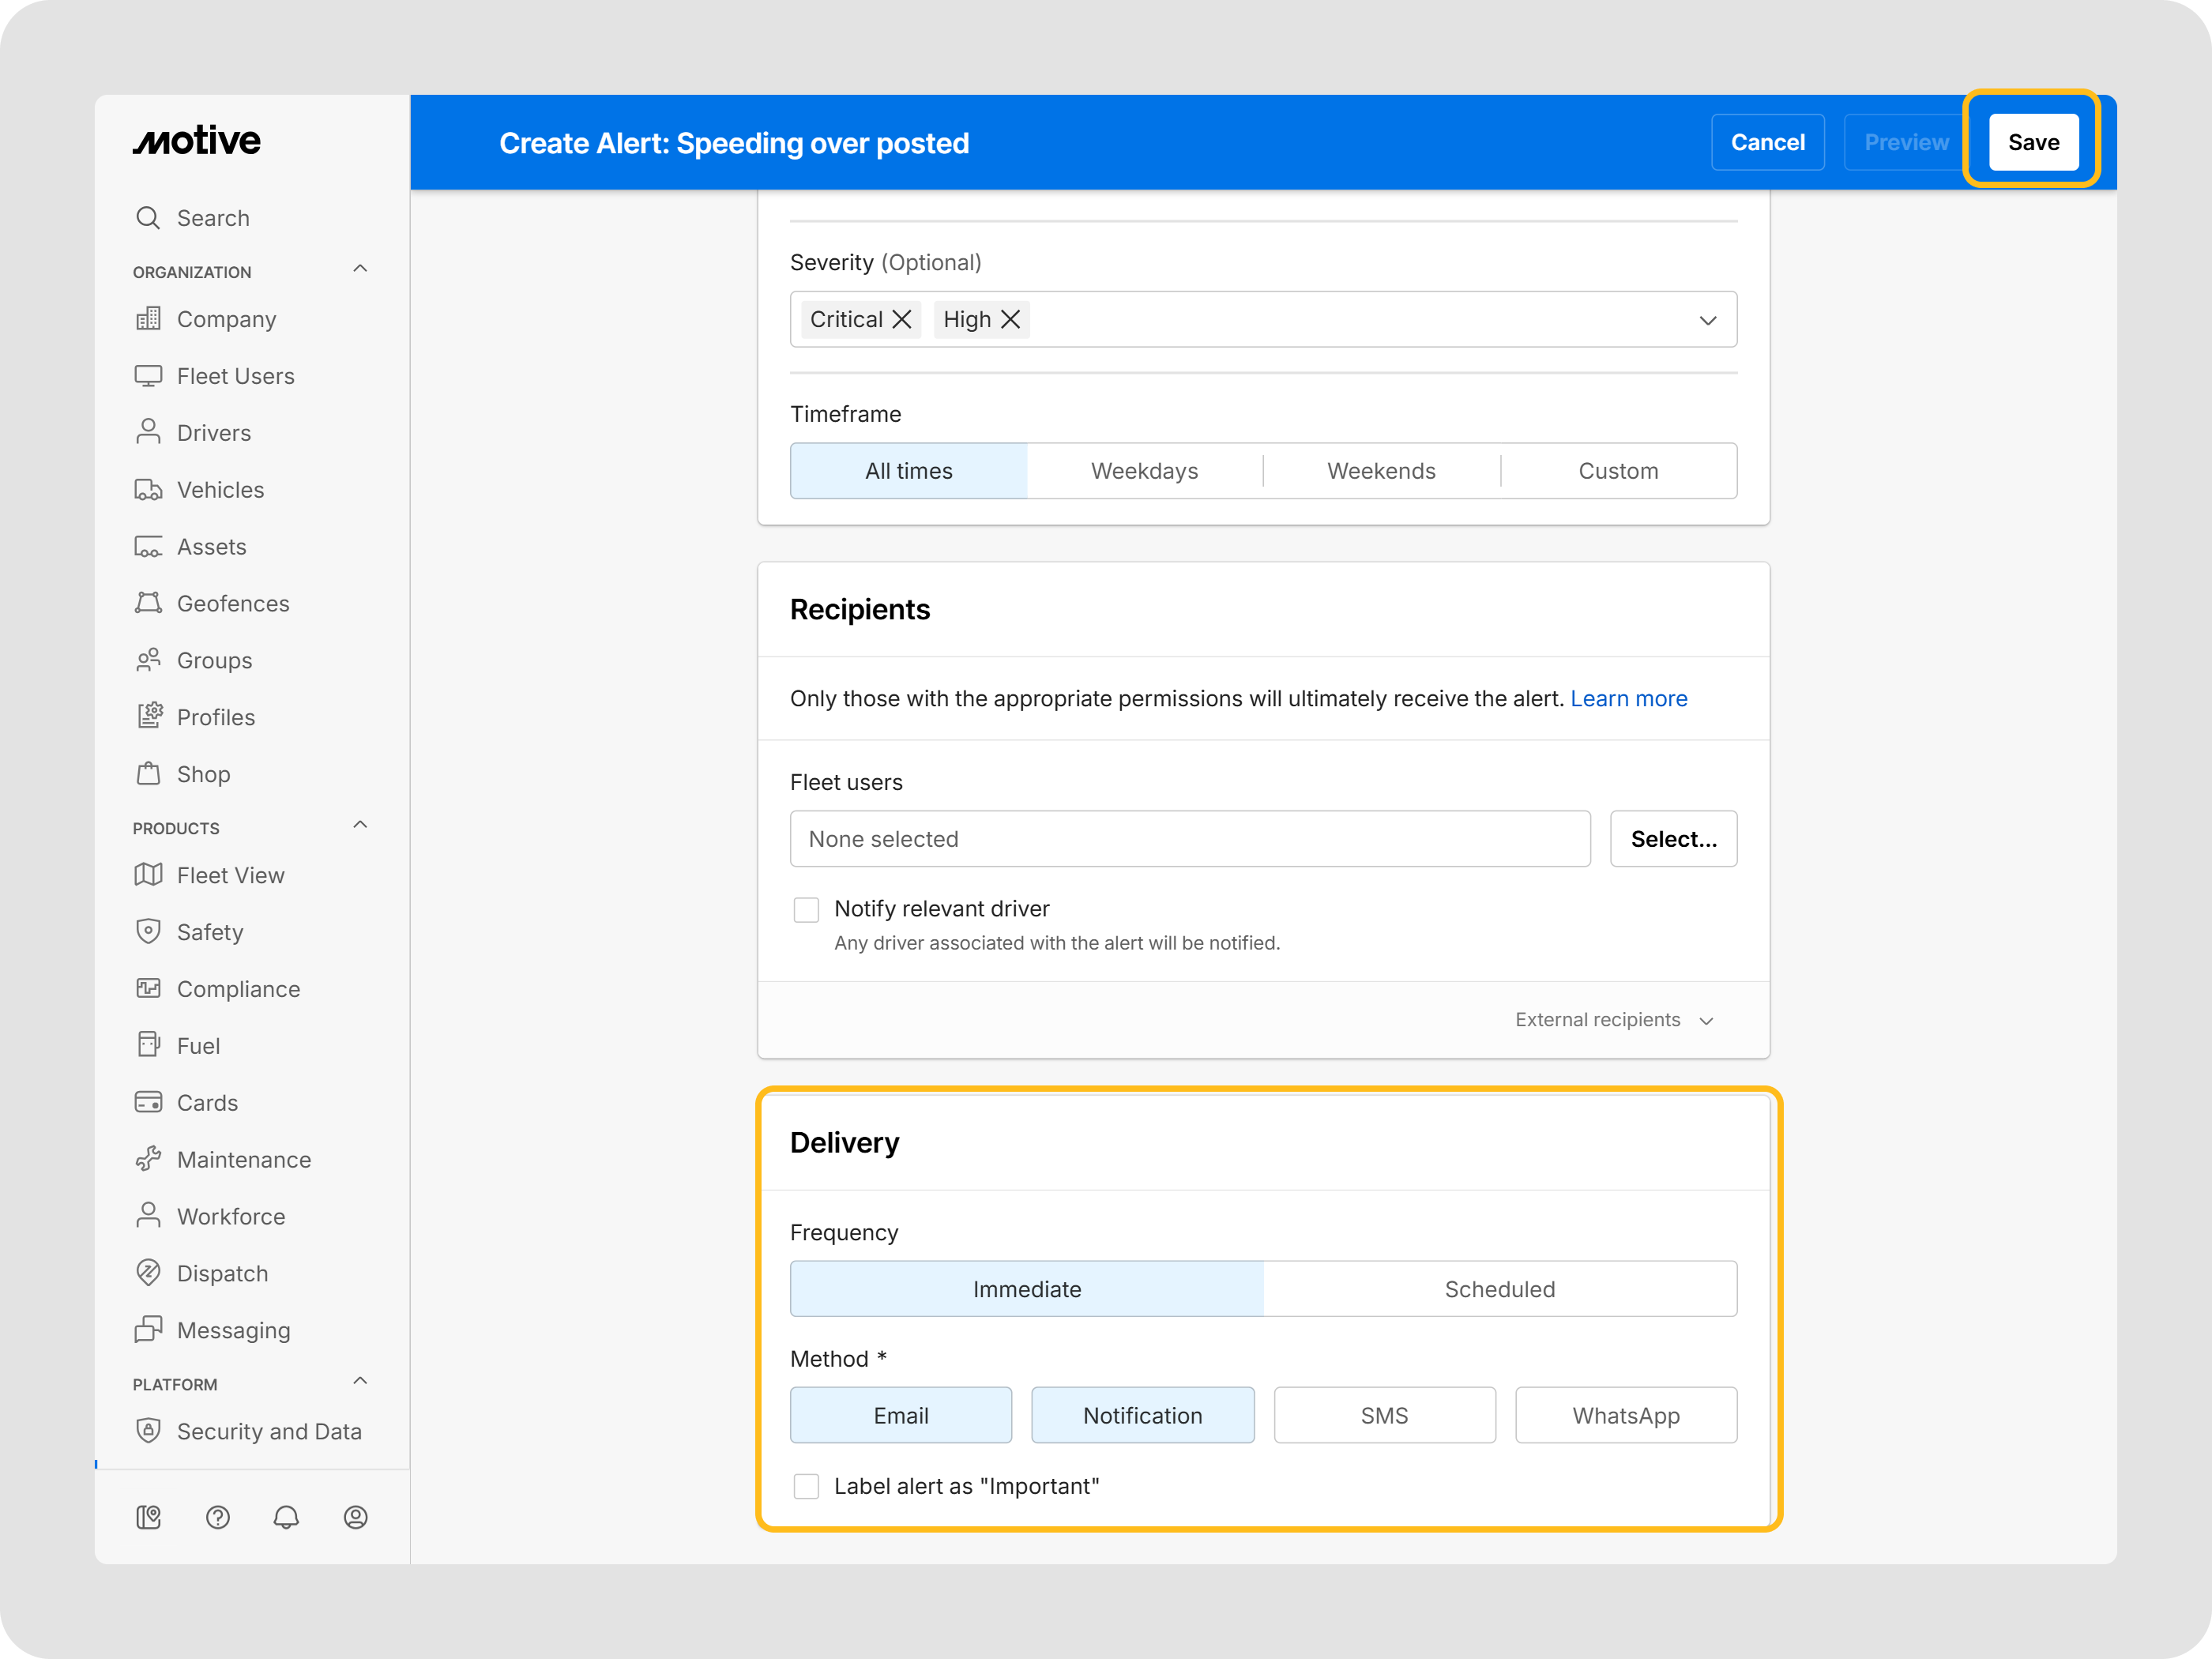Image resolution: width=2212 pixels, height=1659 pixels.
Task: Switch frequency to Scheduled
Action: (1499, 1289)
